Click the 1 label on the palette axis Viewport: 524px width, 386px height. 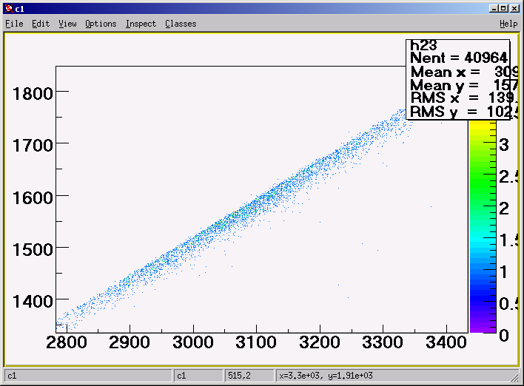504,272
